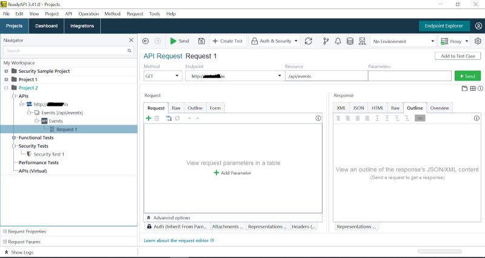Open preferences gear icon
The width and height of the screenshot is (485, 258).
[x=478, y=41]
